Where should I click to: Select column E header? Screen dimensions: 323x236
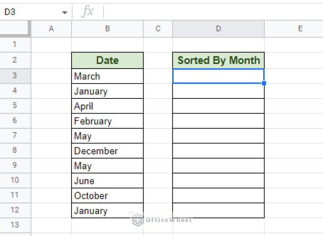tap(300, 29)
